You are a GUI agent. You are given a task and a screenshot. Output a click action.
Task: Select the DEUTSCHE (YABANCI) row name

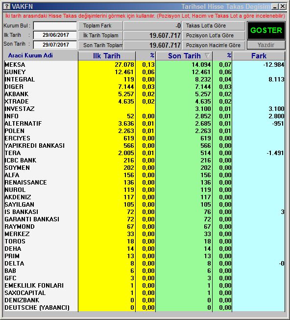tap(37, 308)
